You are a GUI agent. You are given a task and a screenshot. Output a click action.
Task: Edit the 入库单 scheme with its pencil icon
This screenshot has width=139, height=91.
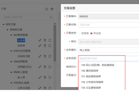(40, 40)
